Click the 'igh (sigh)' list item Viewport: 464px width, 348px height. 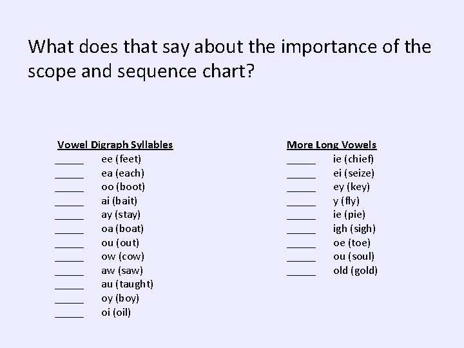[x=354, y=229]
